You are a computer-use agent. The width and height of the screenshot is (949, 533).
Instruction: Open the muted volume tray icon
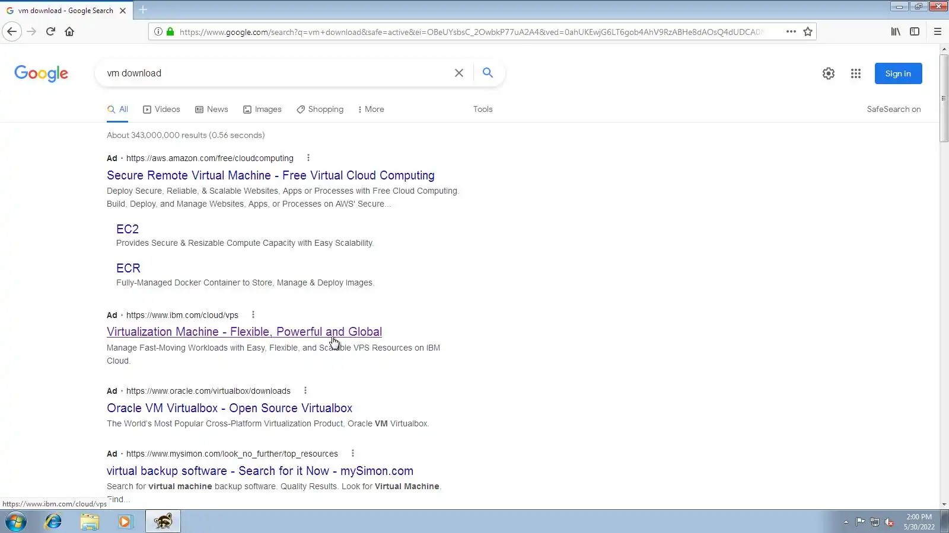pos(889,522)
